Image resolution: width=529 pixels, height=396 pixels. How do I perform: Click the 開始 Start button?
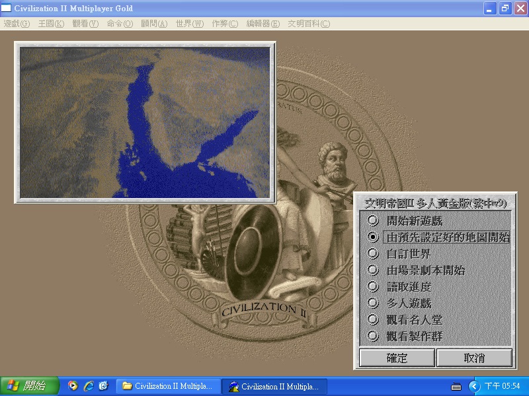[30, 386]
